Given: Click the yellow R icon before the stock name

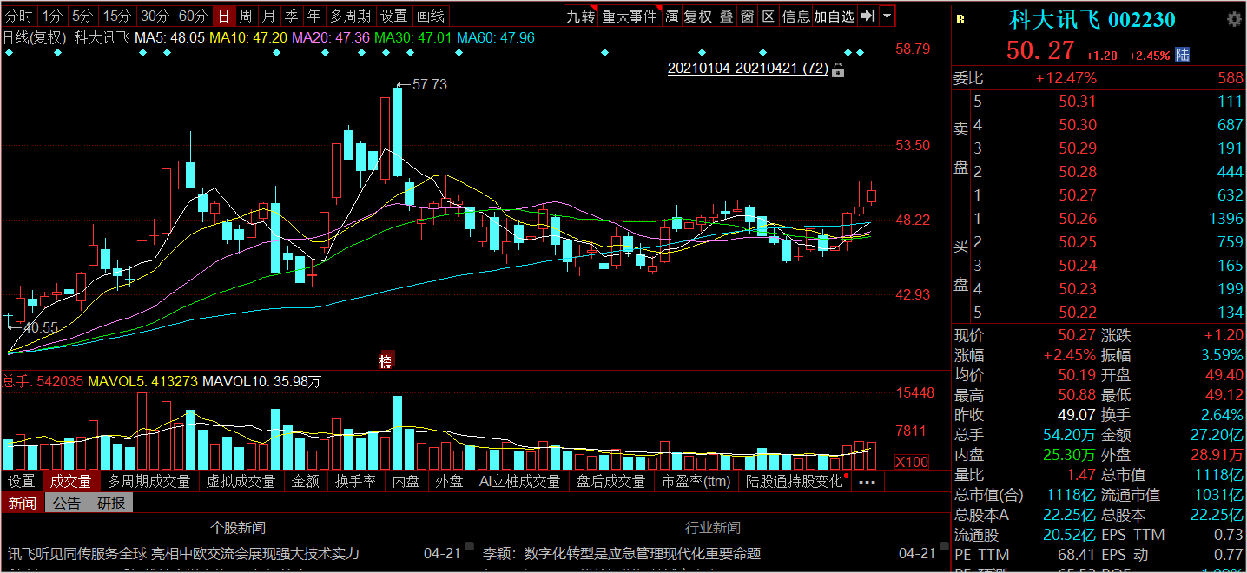Looking at the screenshot, I should tap(960, 20).
